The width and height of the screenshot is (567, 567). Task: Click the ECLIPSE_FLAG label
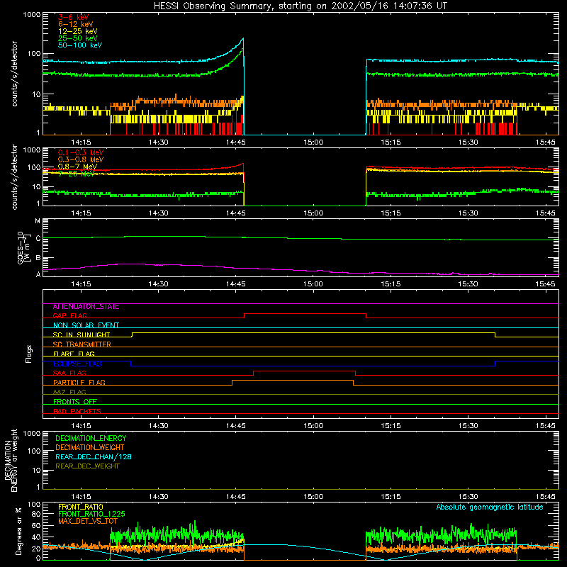[77, 364]
